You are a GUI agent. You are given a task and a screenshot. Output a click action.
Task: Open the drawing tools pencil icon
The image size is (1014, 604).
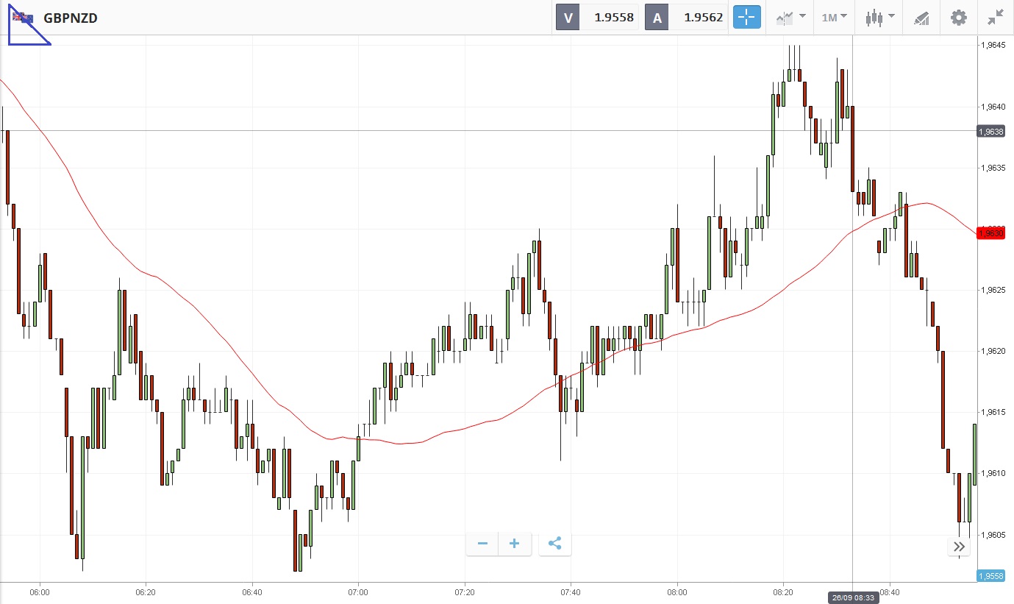point(921,18)
